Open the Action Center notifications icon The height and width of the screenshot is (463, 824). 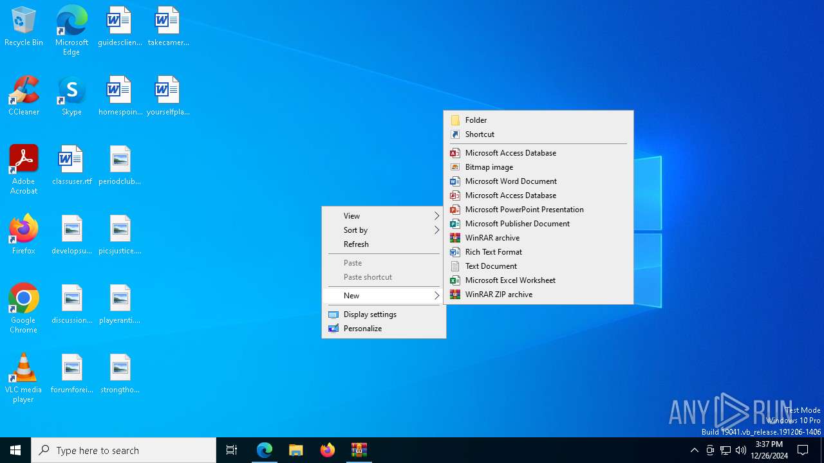point(803,450)
